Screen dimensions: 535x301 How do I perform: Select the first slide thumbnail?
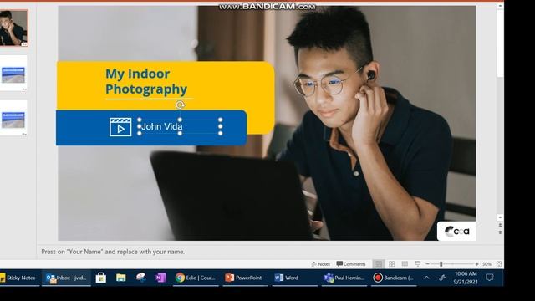pos(13,28)
